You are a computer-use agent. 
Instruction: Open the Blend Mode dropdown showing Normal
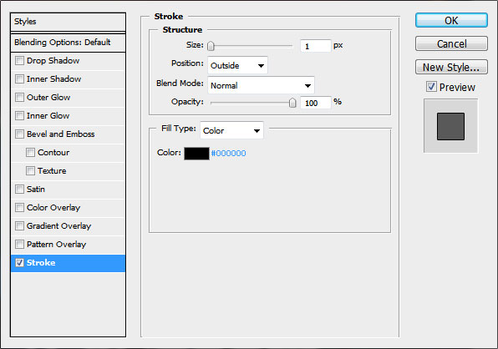pos(261,85)
